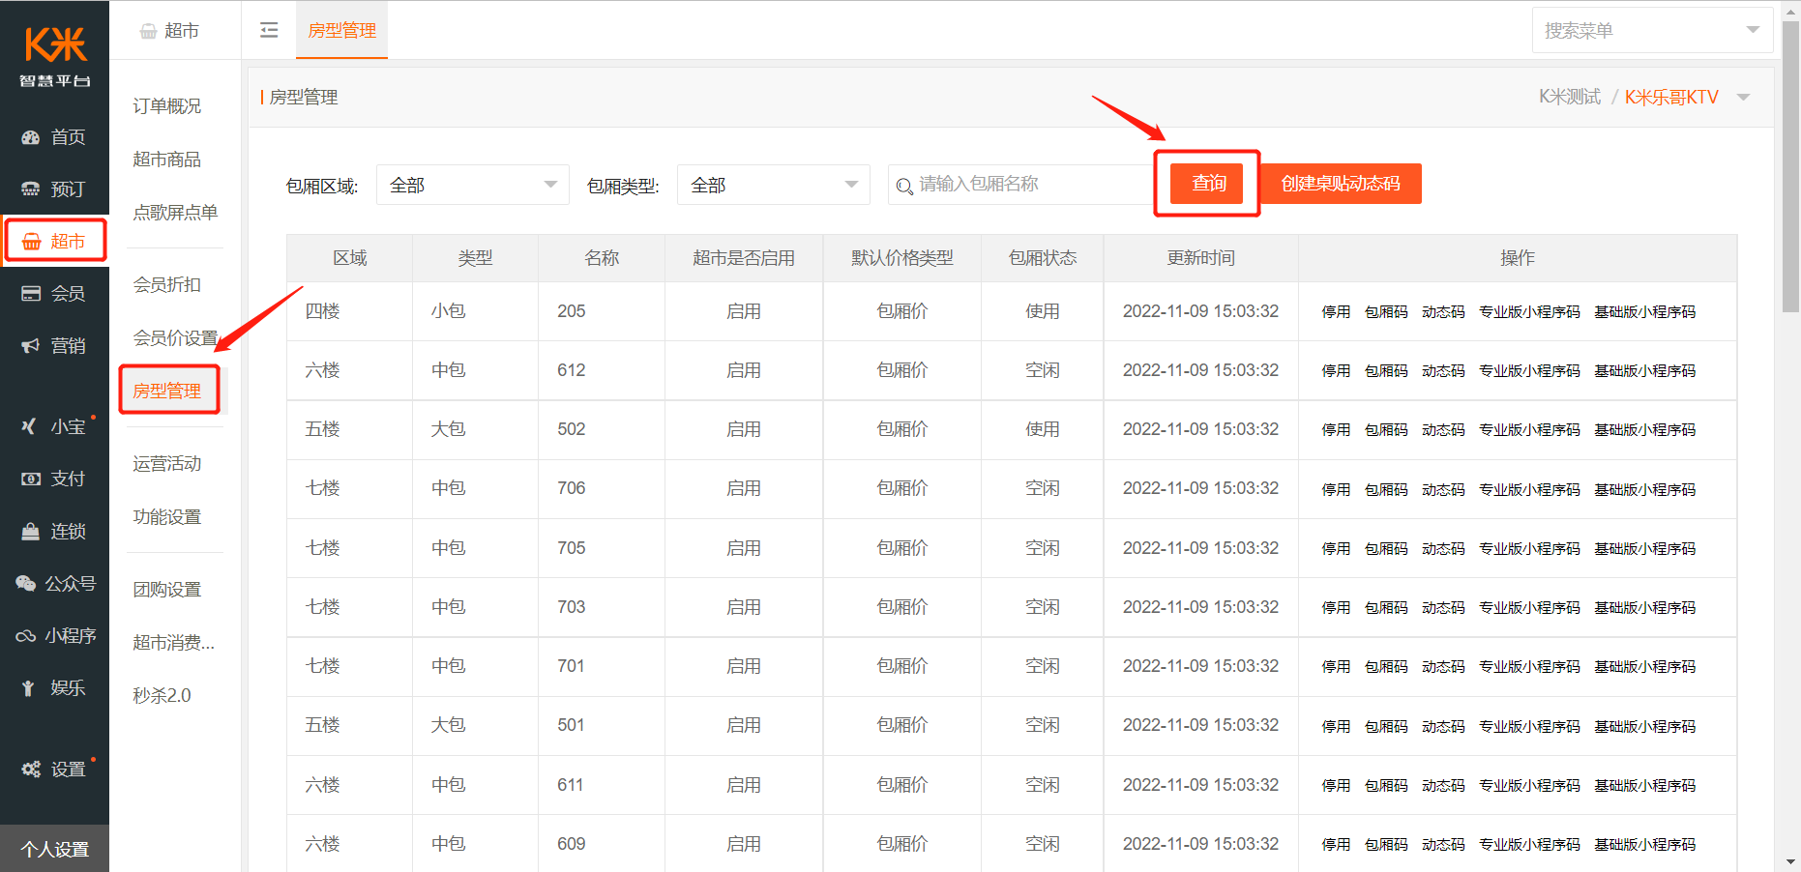Open 运营活动 submenu item
This screenshot has width=1801, height=872.
click(167, 464)
